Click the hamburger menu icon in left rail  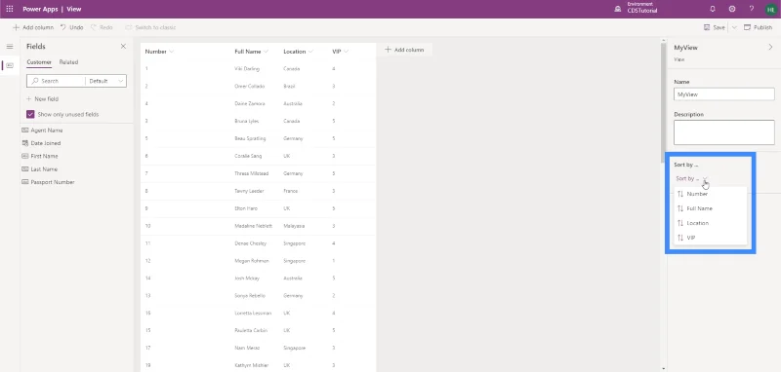[x=10, y=46]
